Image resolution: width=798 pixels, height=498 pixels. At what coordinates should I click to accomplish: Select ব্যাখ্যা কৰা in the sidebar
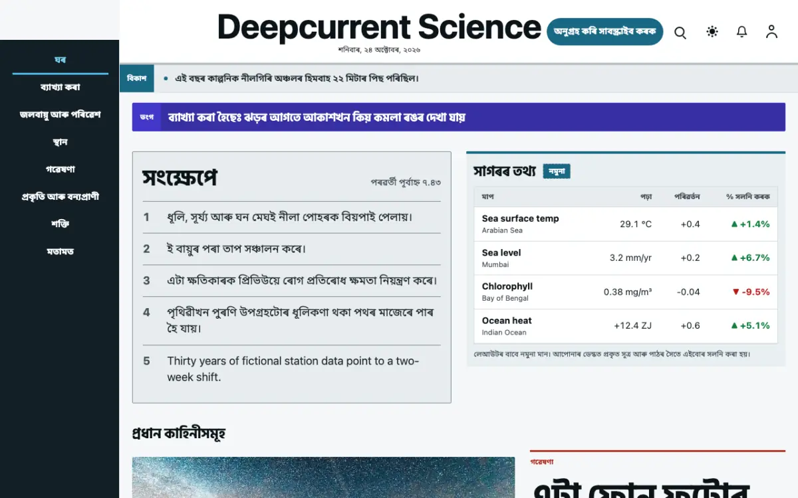tap(61, 87)
